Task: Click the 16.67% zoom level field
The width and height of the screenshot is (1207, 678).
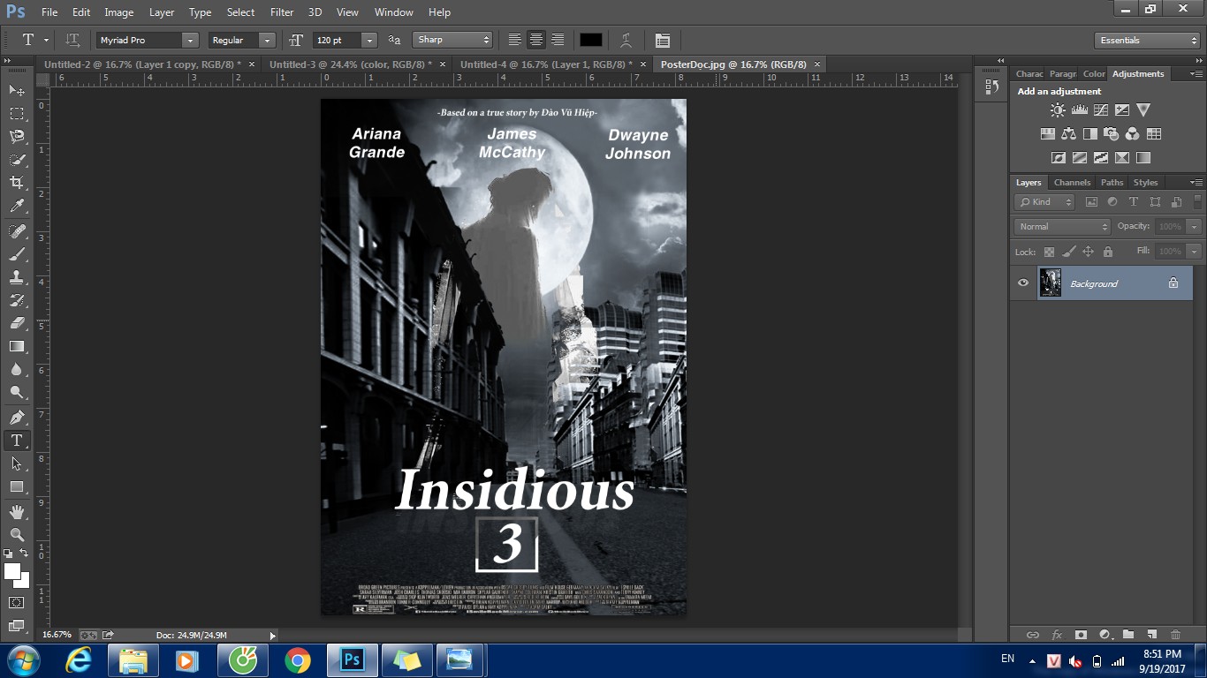Action: pos(57,635)
